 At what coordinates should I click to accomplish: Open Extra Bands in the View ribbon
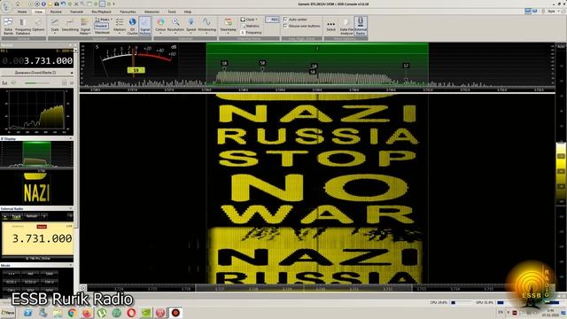point(8,26)
